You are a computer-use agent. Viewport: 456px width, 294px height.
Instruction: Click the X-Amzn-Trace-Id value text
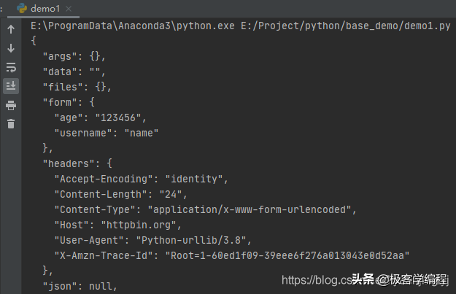point(287,255)
